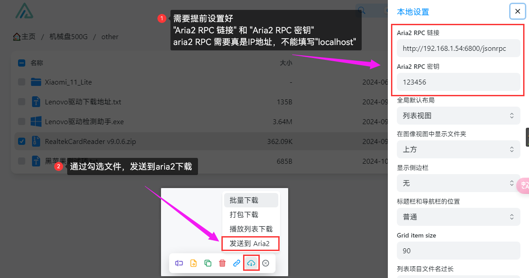The image size is (529, 278).
Task: Click the 362.09K size cell
Action: coord(280,142)
